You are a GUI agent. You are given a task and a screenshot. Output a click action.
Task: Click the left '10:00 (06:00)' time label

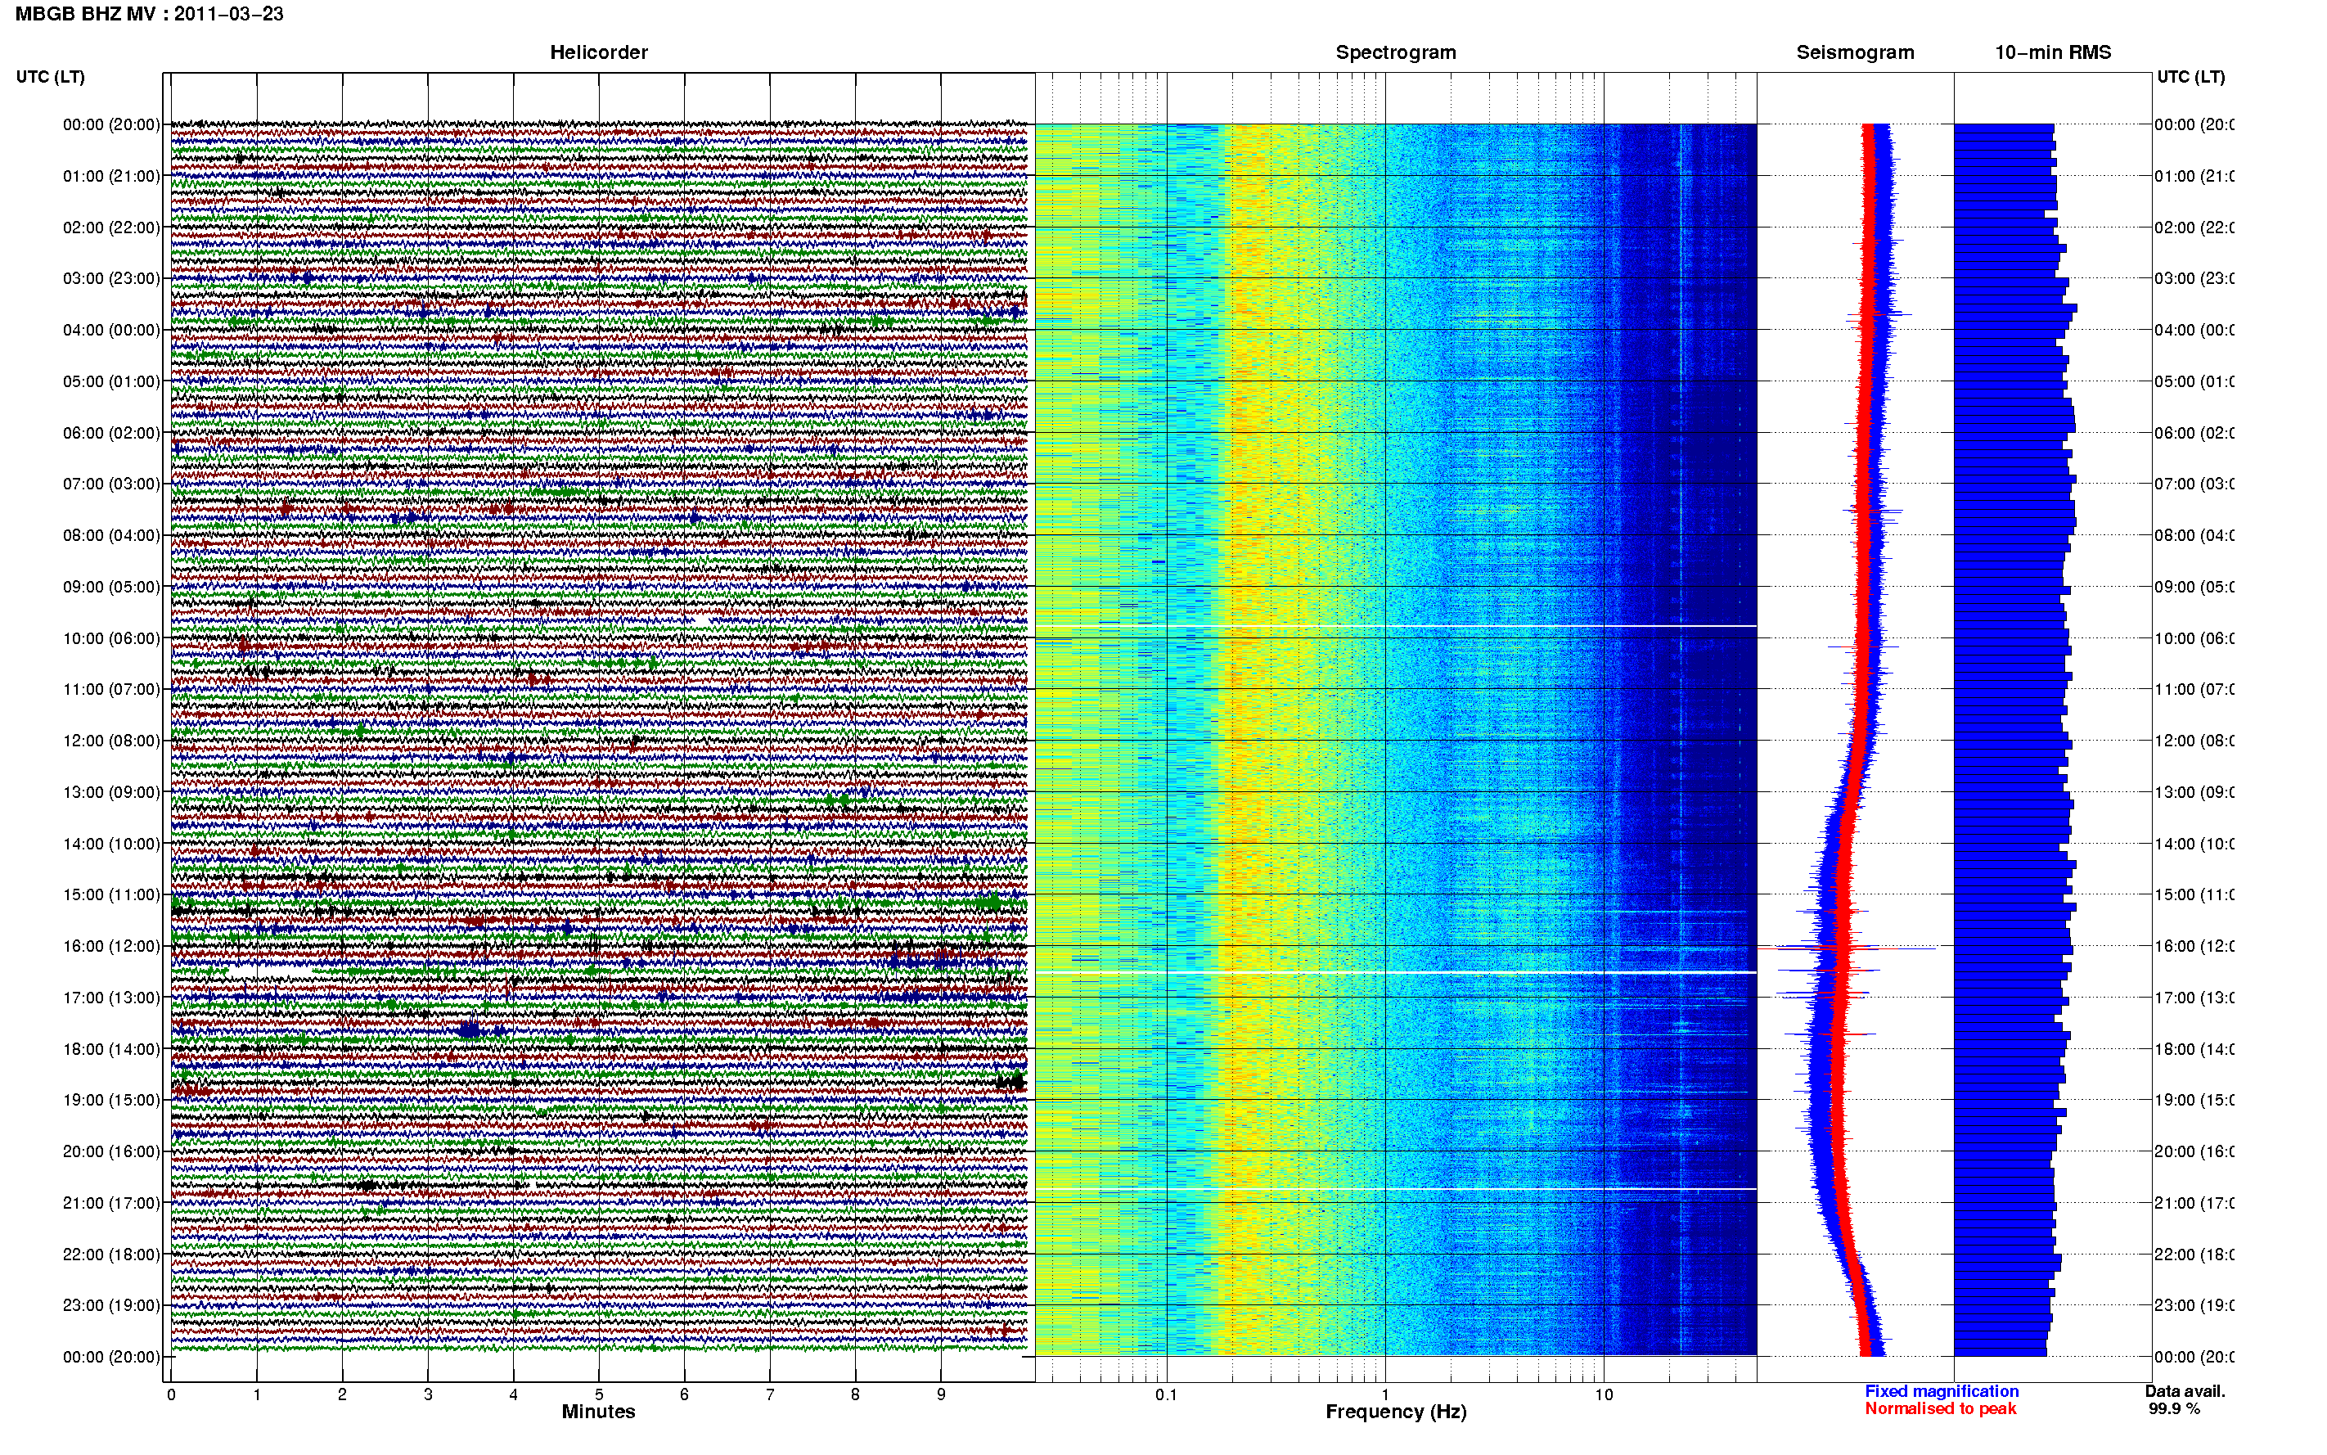click(111, 638)
